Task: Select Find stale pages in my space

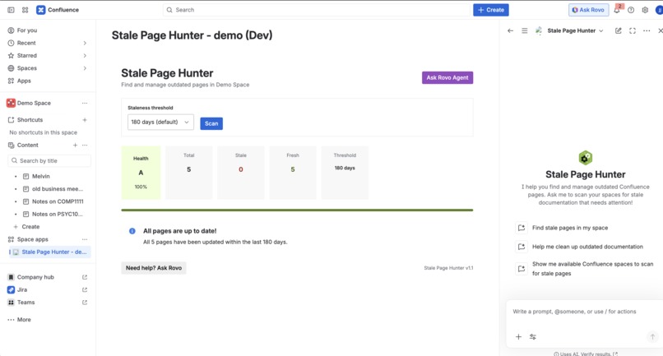Action: point(569,228)
